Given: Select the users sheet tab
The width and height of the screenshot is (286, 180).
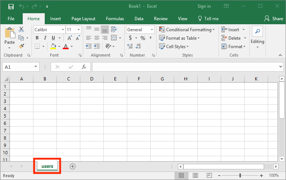Looking at the screenshot, I should coord(47,166).
